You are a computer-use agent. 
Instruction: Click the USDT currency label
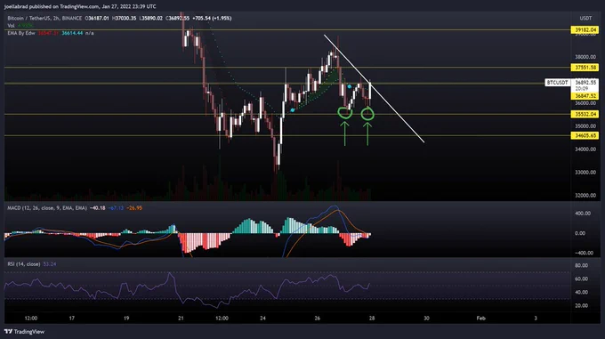[585, 18]
